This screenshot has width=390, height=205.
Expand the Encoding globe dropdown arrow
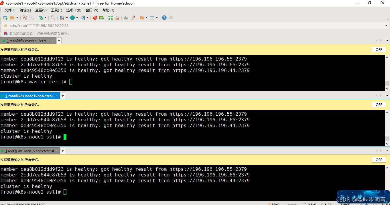77,18
